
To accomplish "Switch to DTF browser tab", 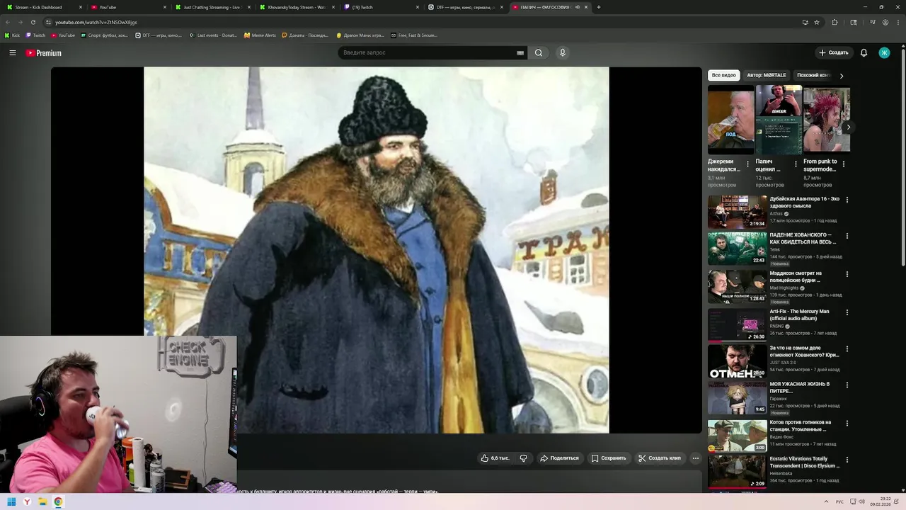I will coord(464,7).
